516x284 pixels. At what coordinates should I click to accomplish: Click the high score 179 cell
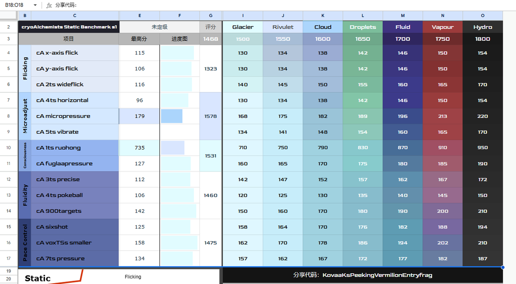tap(139, 116)
